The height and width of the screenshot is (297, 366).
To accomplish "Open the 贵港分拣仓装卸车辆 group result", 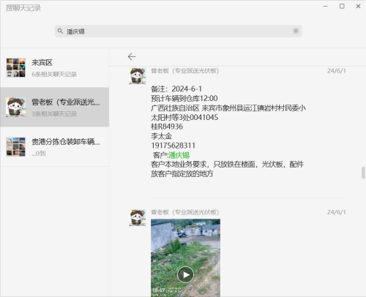I will pos(55,147).
